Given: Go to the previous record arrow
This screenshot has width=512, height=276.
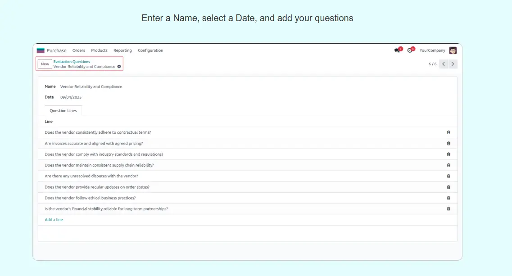Looking at the screenshot, I should click(x=444, y=64).
